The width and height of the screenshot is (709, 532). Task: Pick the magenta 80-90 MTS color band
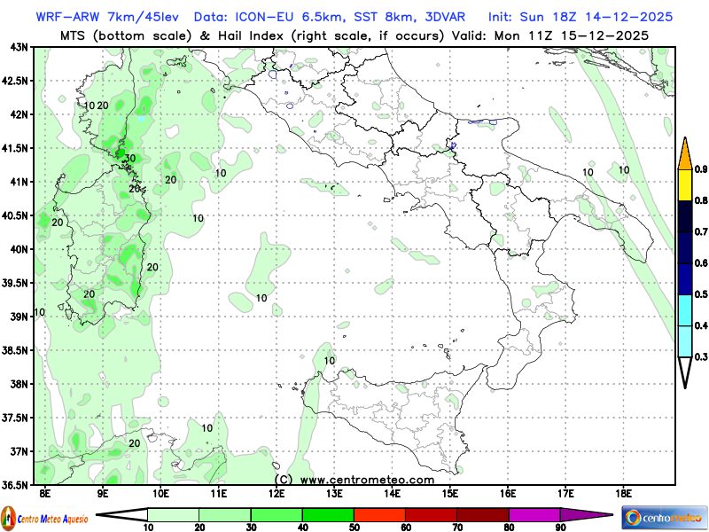[x=534, y=515]
